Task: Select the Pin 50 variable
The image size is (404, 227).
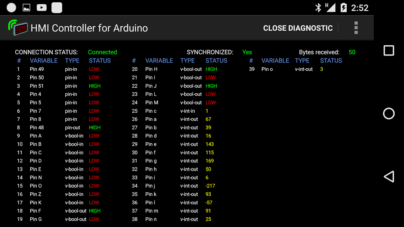Action: tap(37, 77)
